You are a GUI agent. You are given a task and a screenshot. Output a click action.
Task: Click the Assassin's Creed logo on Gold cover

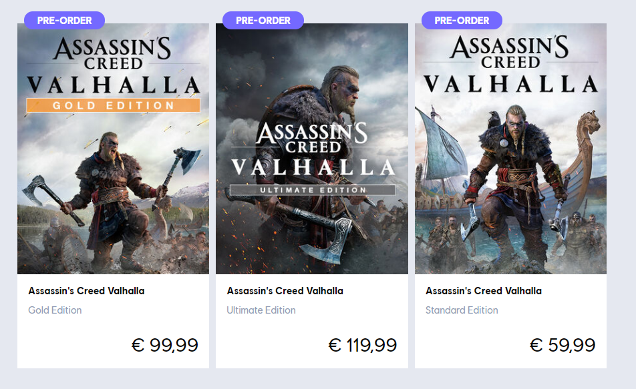(113, 53)
